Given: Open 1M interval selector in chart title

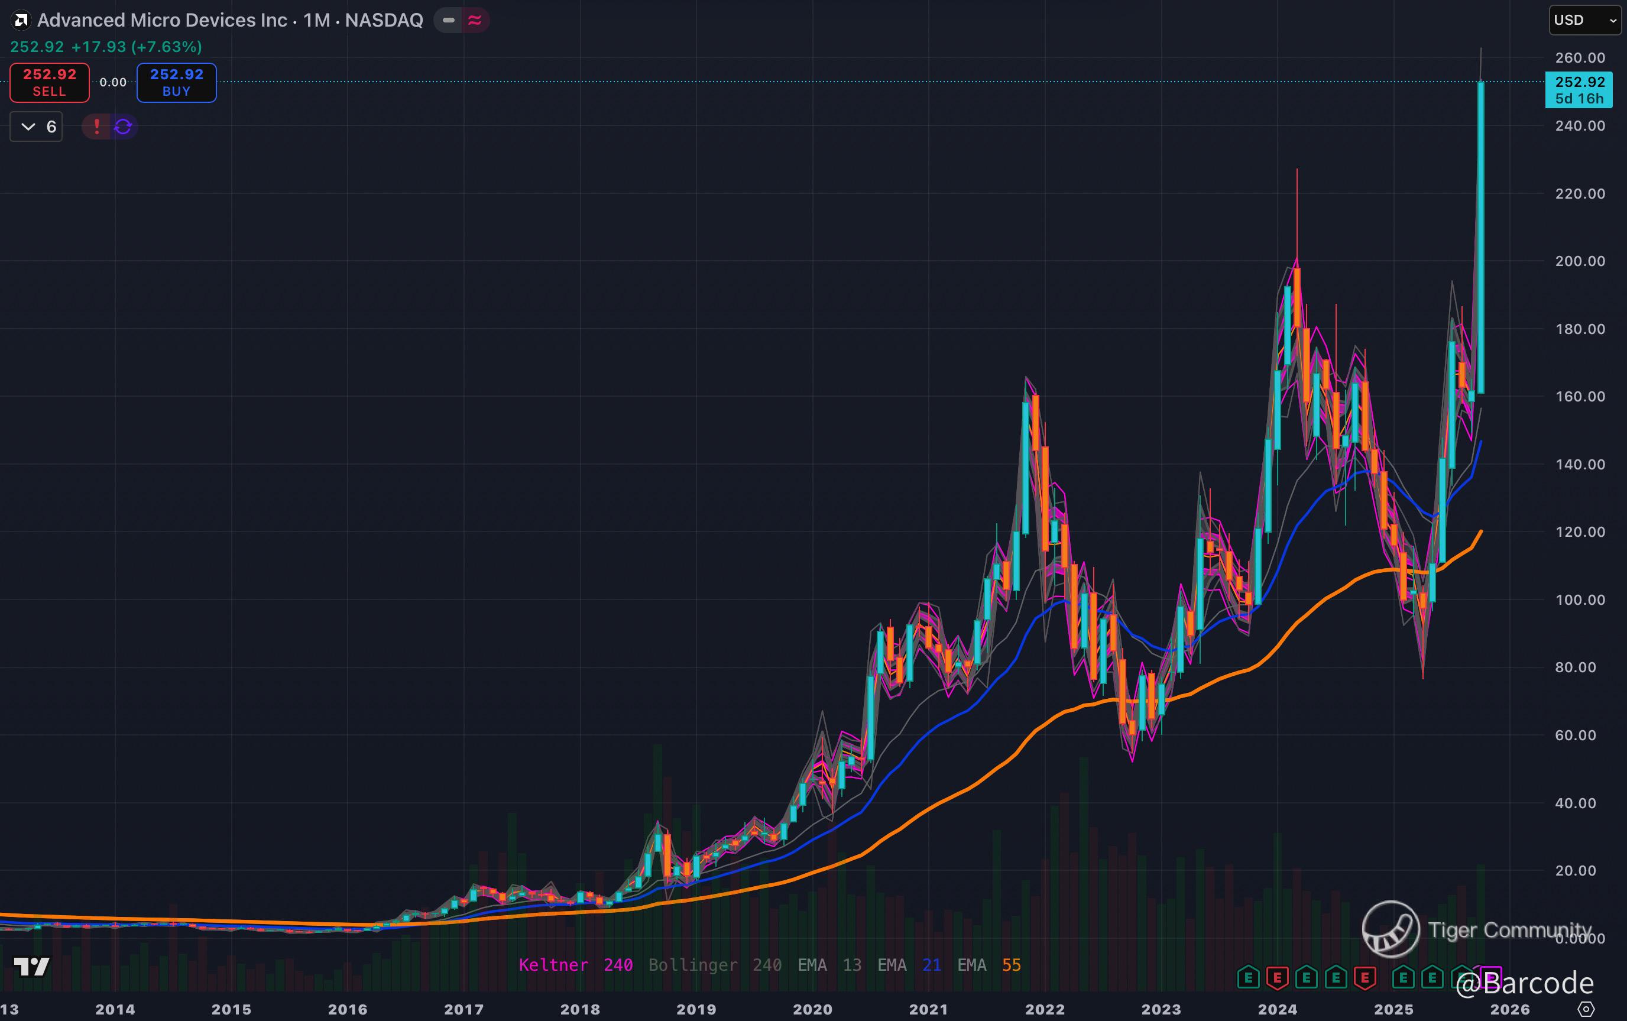Looking at the screenshot, I should pyautogui.click(x=317, y=20).
